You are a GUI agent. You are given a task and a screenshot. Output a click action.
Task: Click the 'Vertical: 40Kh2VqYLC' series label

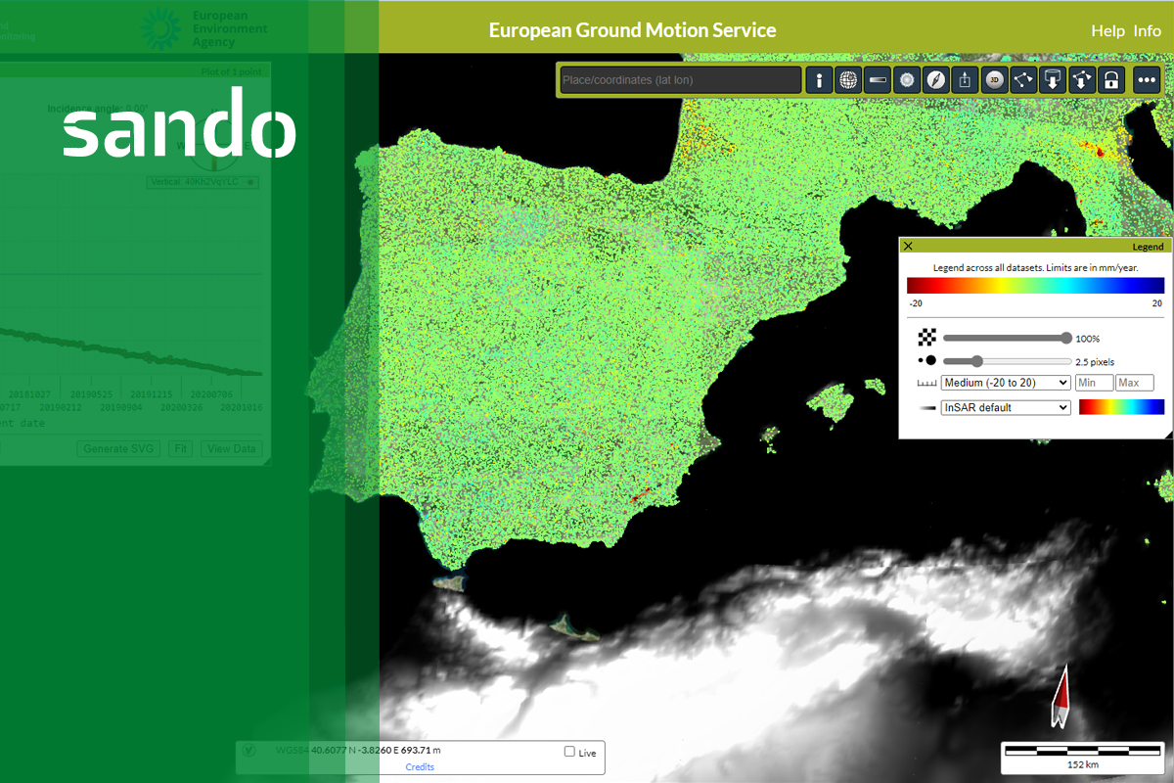pyautogui.click(x=203, y=182)
